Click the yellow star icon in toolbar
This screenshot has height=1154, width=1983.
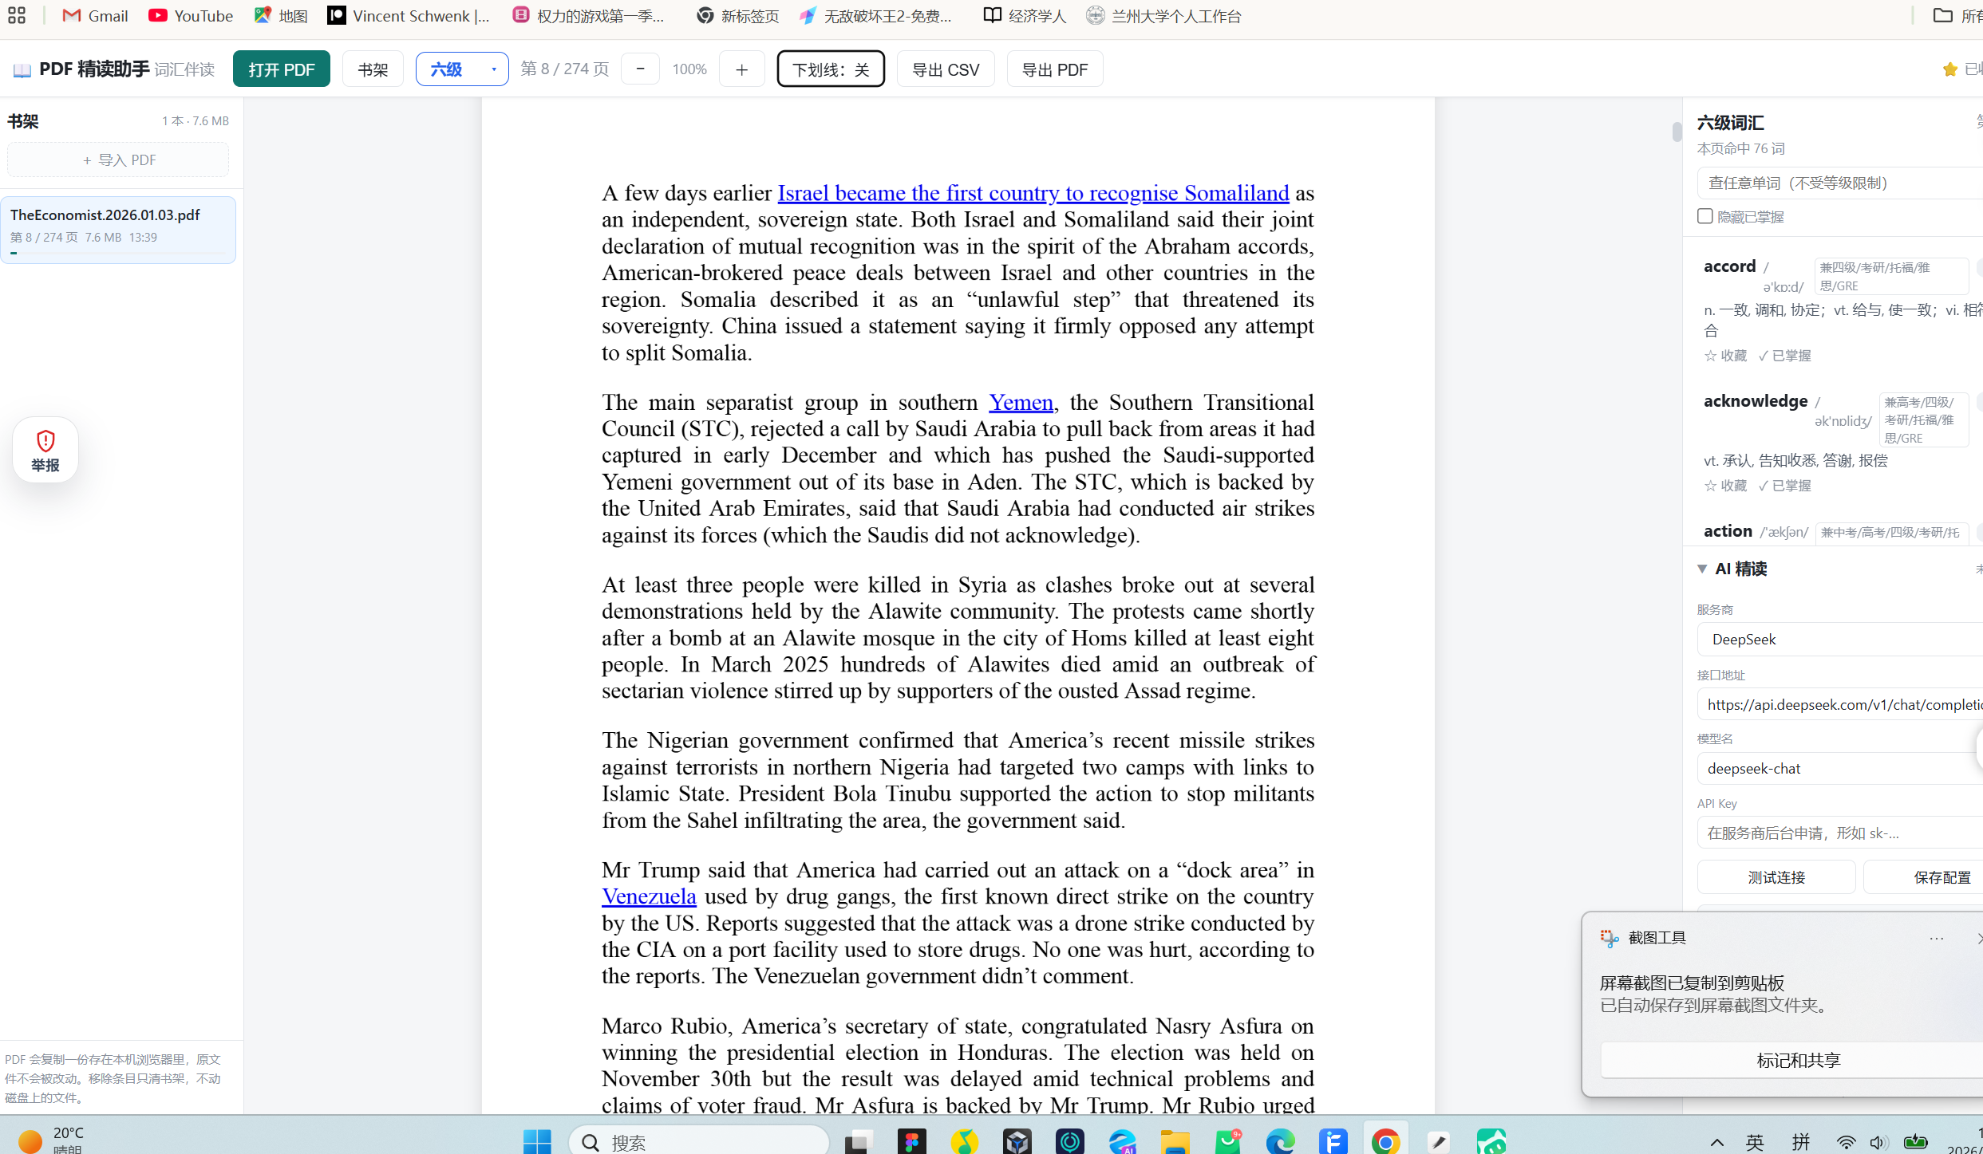click(x=1950, y=69)
